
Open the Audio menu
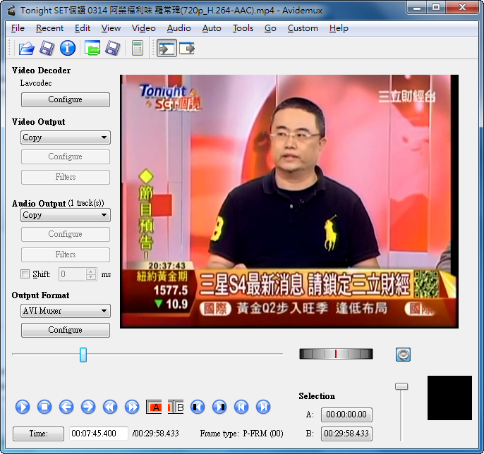179,28
